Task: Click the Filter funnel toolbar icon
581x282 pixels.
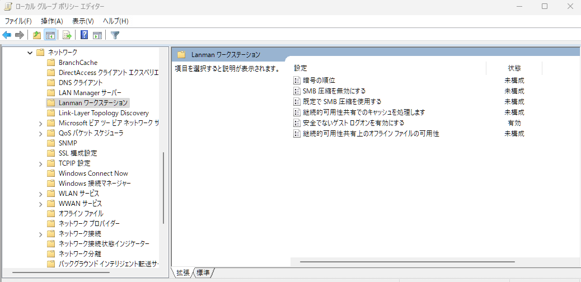Action: 115,35
